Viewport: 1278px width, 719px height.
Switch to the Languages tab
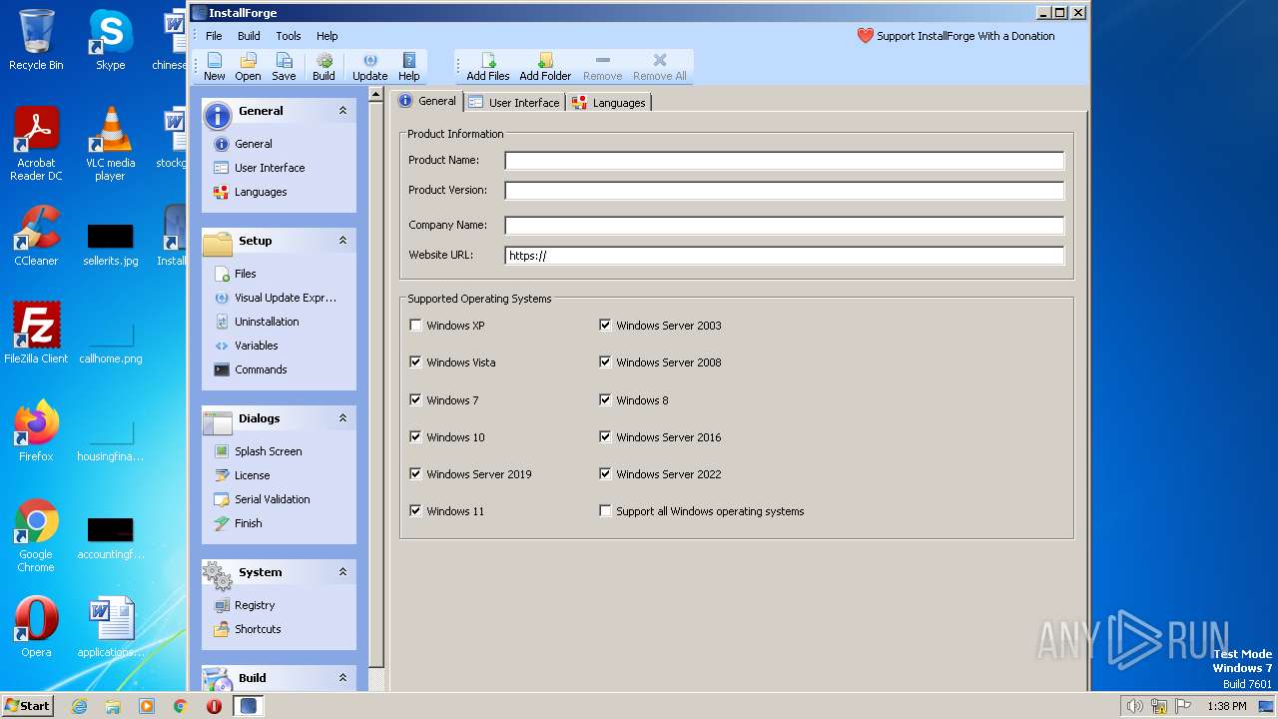609,103
